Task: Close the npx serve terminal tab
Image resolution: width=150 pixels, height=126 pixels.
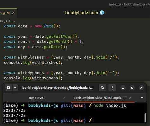Action: coord(64,98)
